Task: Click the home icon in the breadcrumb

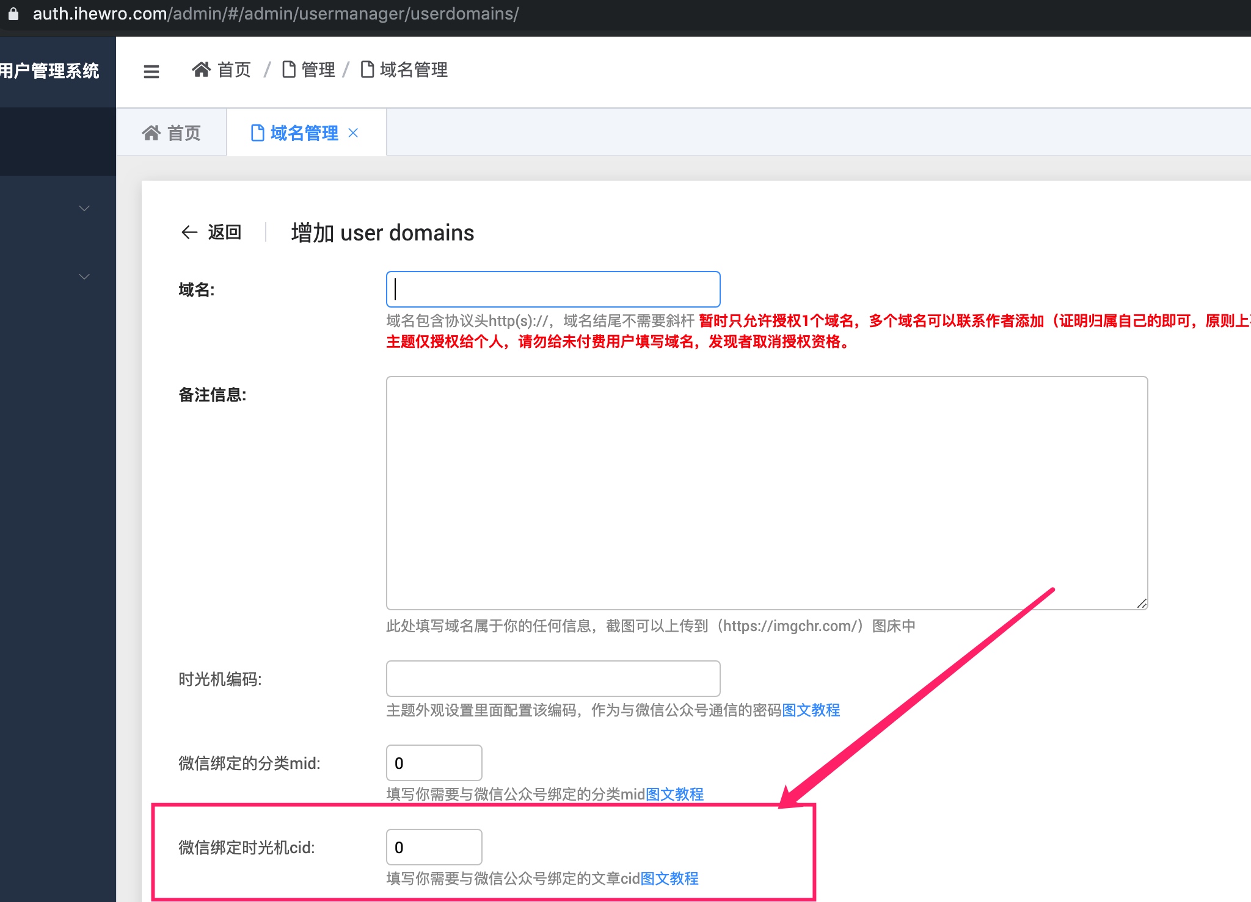Action: tap(201, 70)
